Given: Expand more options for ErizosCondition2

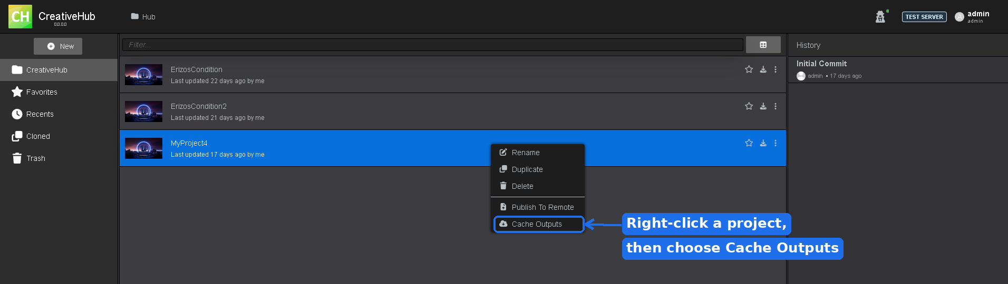Looking at the screenshot, I should [x=776, y=106].
